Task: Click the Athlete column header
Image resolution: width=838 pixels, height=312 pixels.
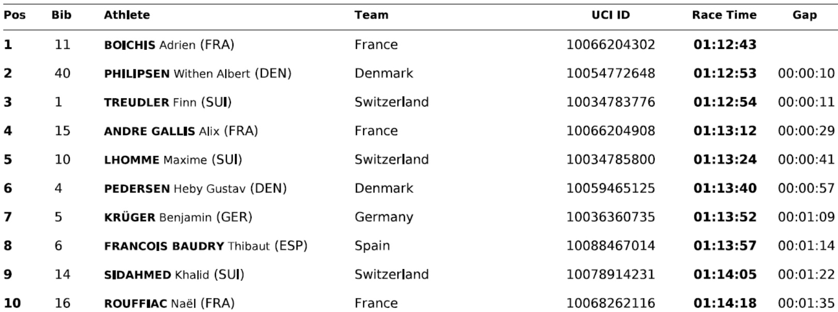Action: coord(127,15)
